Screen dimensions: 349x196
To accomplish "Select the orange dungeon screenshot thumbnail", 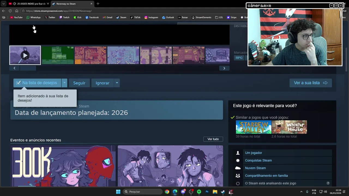I will tap(91, 55).
